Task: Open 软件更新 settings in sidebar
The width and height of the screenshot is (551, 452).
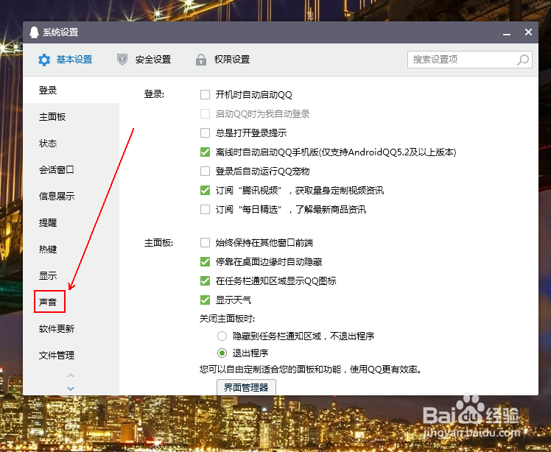Action: [x=71, y=329]
